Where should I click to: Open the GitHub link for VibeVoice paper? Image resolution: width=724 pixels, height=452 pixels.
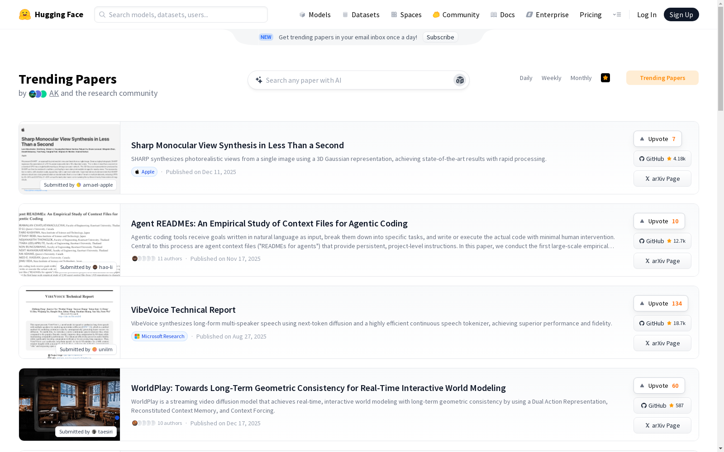[x=662, y=323]
